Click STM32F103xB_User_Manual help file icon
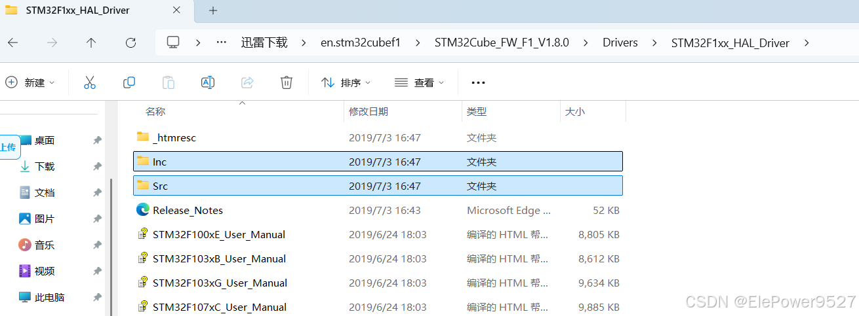 point(143,258)
